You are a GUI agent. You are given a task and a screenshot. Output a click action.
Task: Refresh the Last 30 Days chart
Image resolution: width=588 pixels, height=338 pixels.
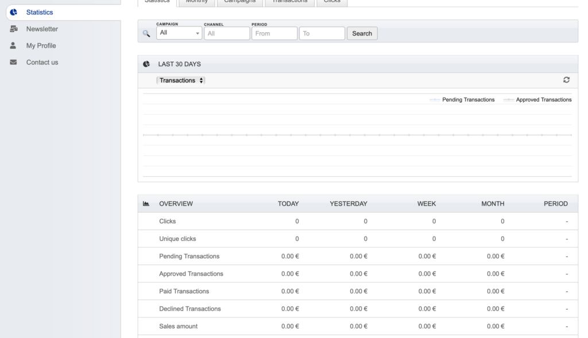566,80
